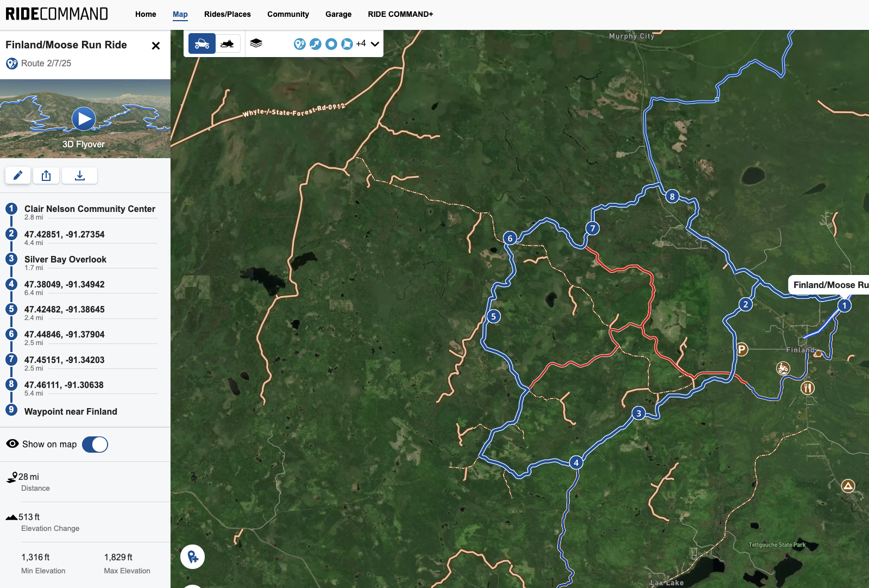Click the ATV rider map icon near Finland
This screenshot has width=869, height=588.
(783, 368)
